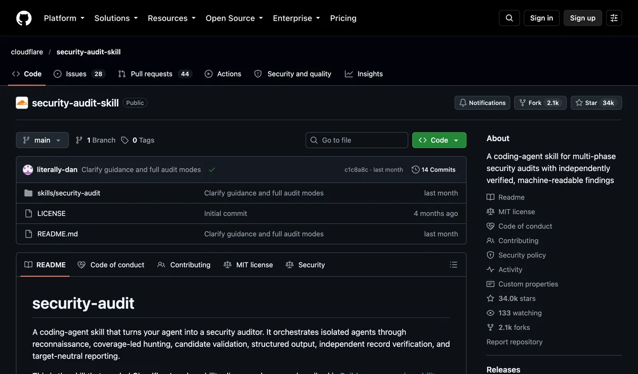The width and height of the screenshot is (638, 374).
Task: Click the file icon beside README.md
Action: 29,234
